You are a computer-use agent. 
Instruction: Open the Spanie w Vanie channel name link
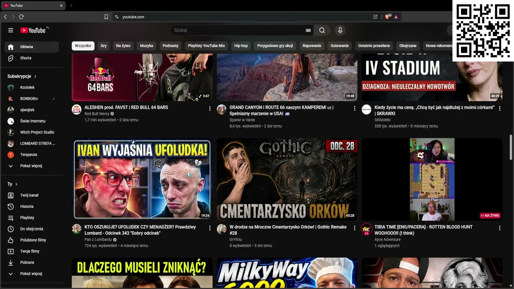coord(242,120)
